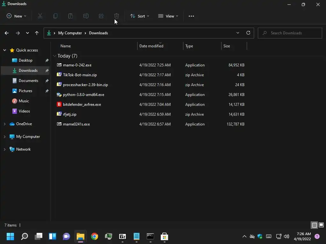Open the See more ellipsis menu
Image resolution: width=326 pixels, height=244 pixels.
[x=191, y=16]
